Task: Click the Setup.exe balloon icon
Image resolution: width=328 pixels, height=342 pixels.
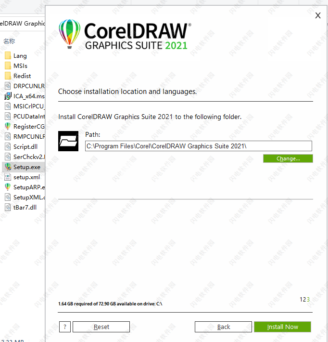Action: click(x=8, y=167)
